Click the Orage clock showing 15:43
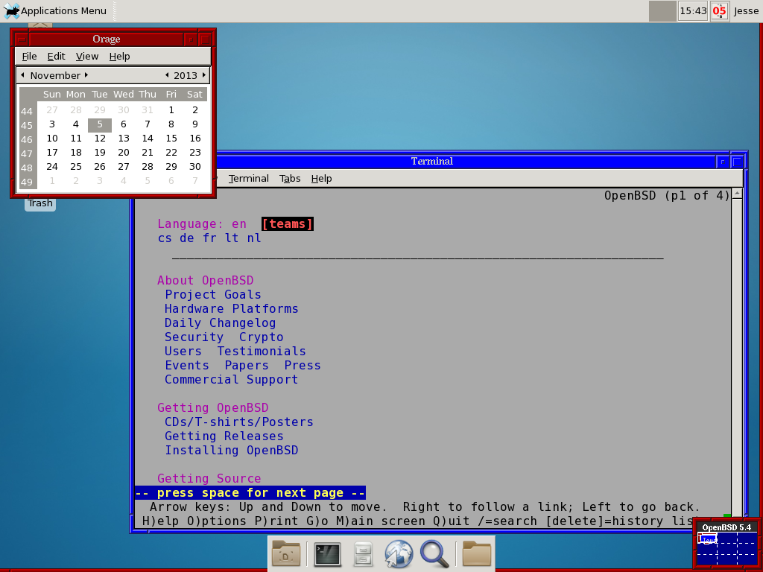The width and height of the screenshot is (763, 572). 692,10
